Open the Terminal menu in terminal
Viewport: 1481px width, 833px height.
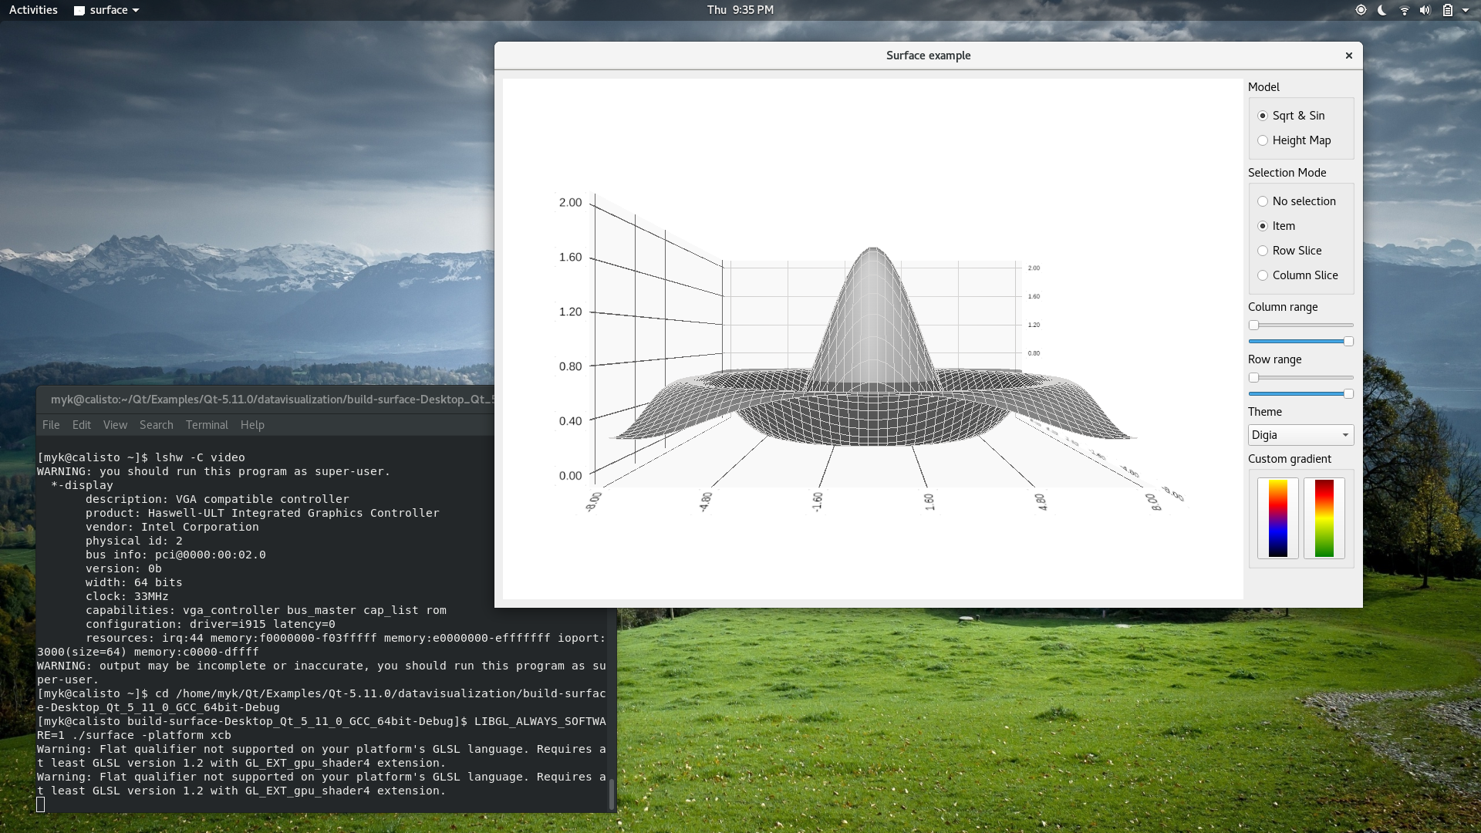click(x=207, y=425)
